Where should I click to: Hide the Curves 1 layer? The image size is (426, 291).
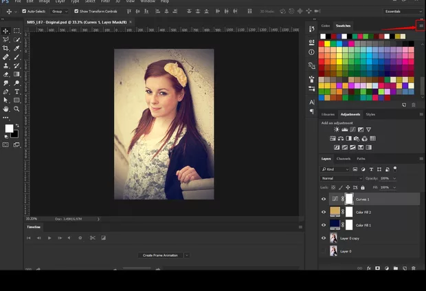coord(324,199)
